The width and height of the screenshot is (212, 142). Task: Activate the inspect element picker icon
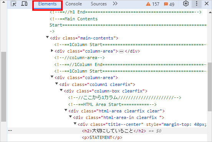(13, 4)
